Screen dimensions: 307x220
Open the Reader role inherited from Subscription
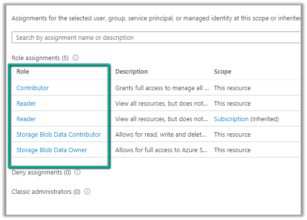[x=26, y=119]
